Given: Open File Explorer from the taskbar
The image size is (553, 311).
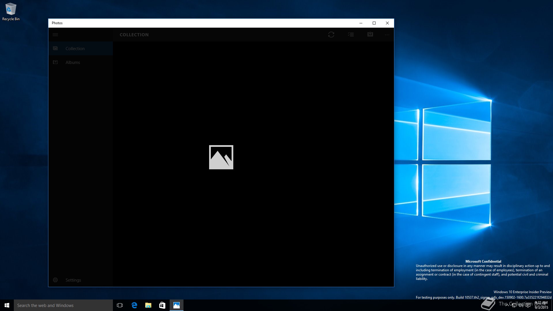Looking at the screenshot, I should pos(148,305).
